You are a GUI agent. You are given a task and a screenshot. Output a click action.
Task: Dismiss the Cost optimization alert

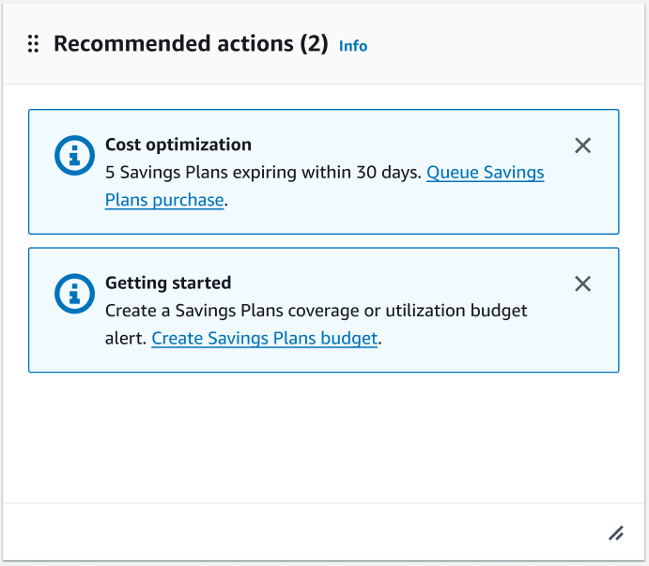point(582,145)
